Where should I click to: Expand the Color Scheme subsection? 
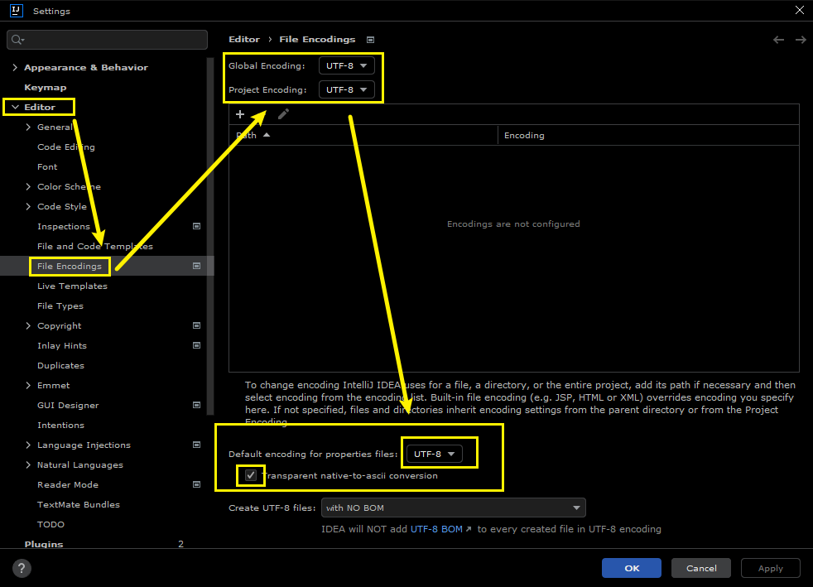click(28, 186)
